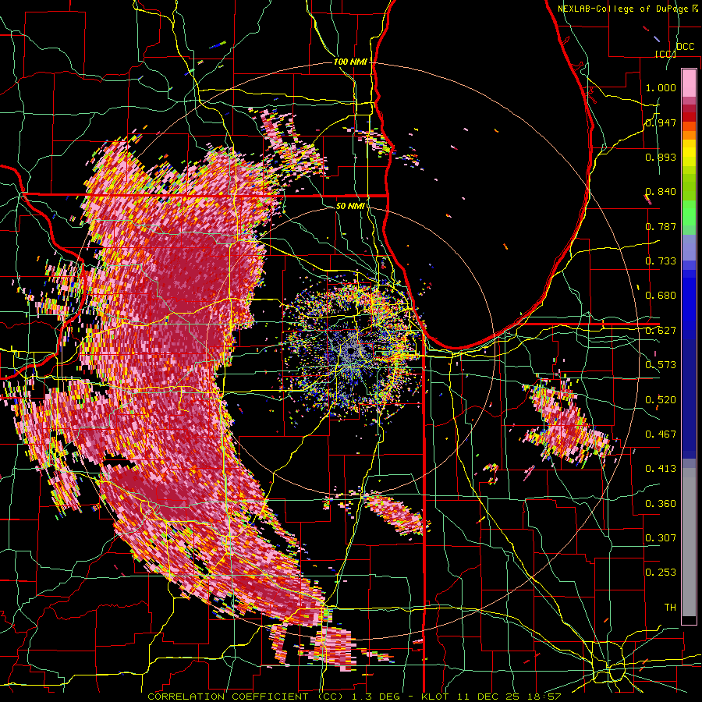Select the 0.680 scale value

661,296
